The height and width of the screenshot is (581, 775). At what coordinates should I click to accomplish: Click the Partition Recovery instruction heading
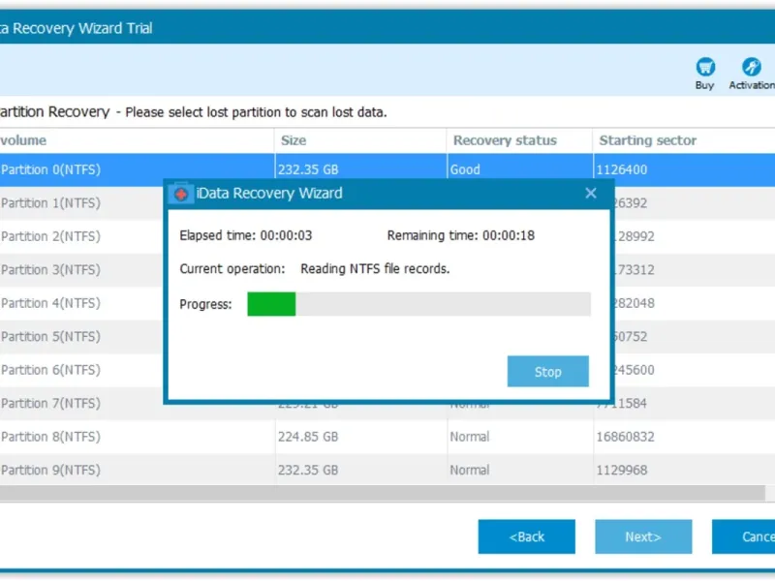[193, 112]
